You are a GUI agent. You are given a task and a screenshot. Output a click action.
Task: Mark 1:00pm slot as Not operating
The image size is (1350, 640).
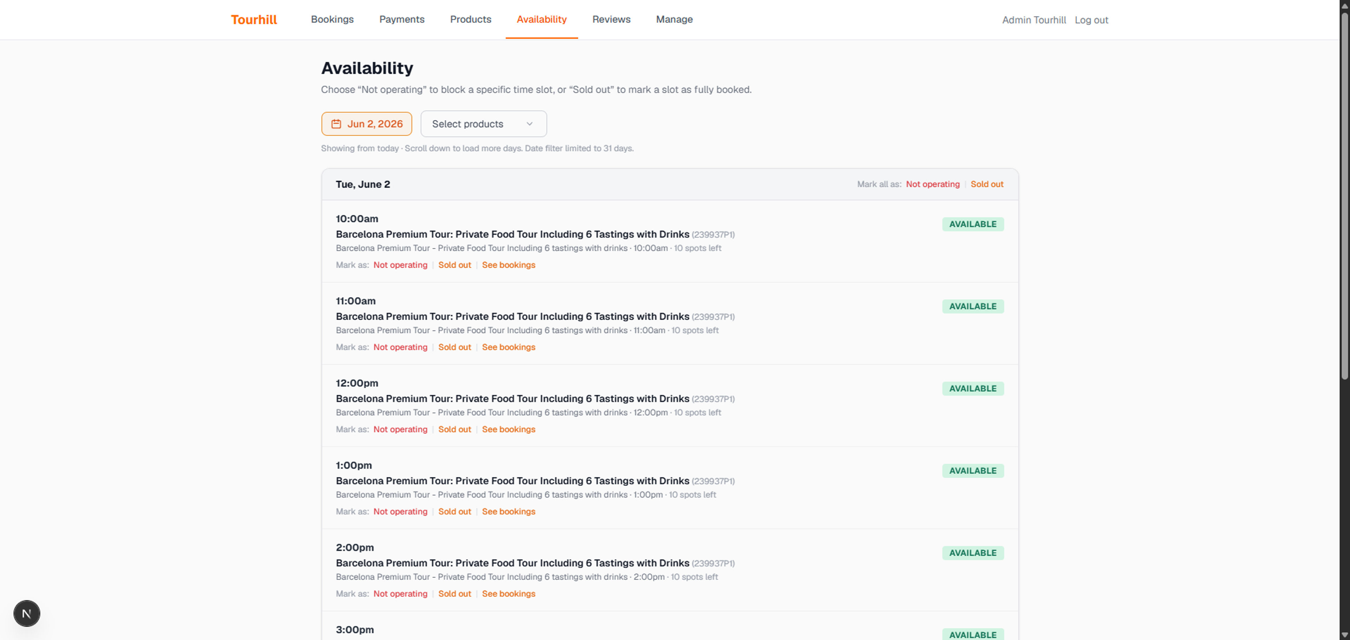400,512
